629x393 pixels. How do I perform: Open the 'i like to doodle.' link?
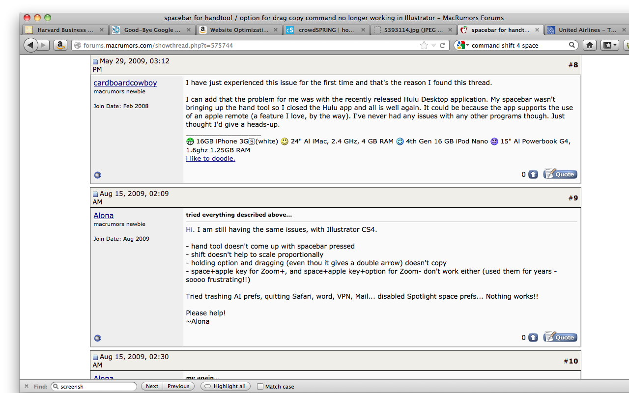click(210, 158)
